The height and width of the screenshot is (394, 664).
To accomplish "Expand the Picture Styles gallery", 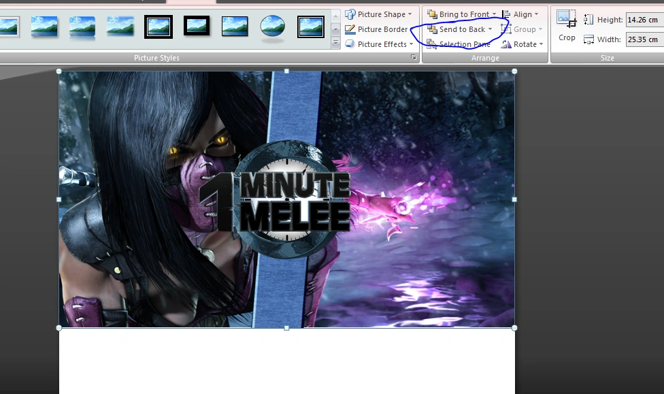I will [x=336, y=44].
